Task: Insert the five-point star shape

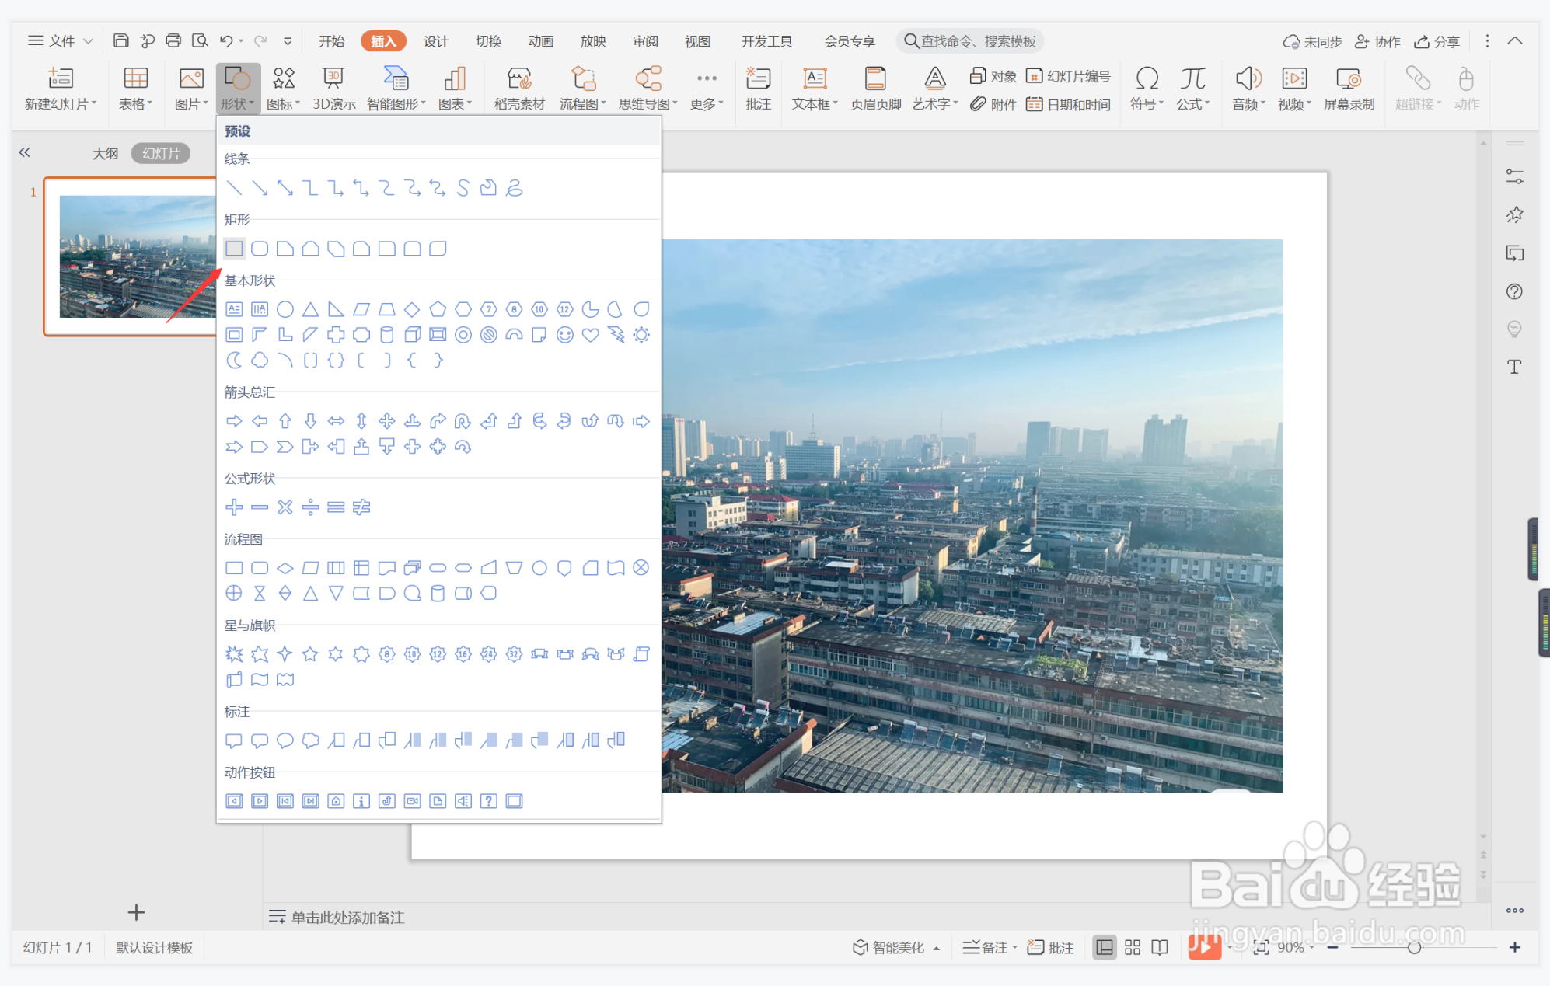Action: pos(310,654)
